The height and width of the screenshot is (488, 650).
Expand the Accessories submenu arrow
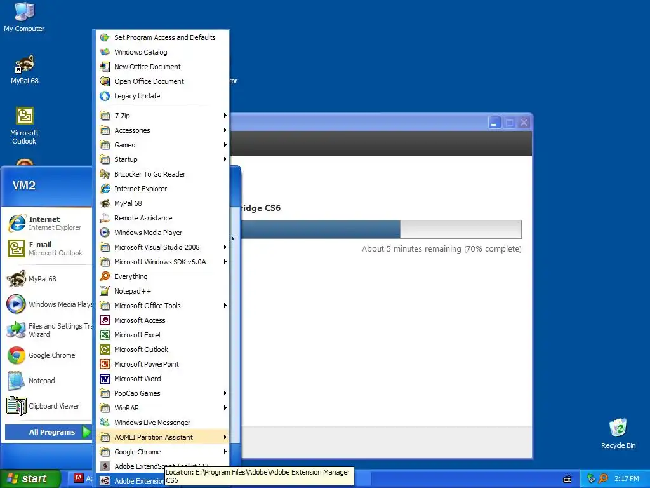point(225,130)
